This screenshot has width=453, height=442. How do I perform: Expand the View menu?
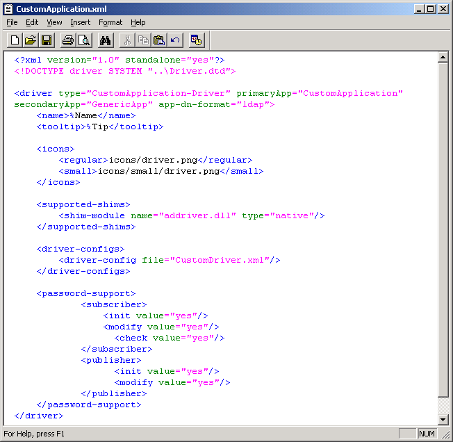click(x=54, y=22)
